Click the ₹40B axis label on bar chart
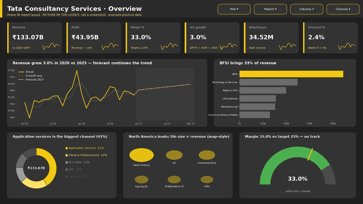The height and width of the screenshot is (204, 363). 332,124
